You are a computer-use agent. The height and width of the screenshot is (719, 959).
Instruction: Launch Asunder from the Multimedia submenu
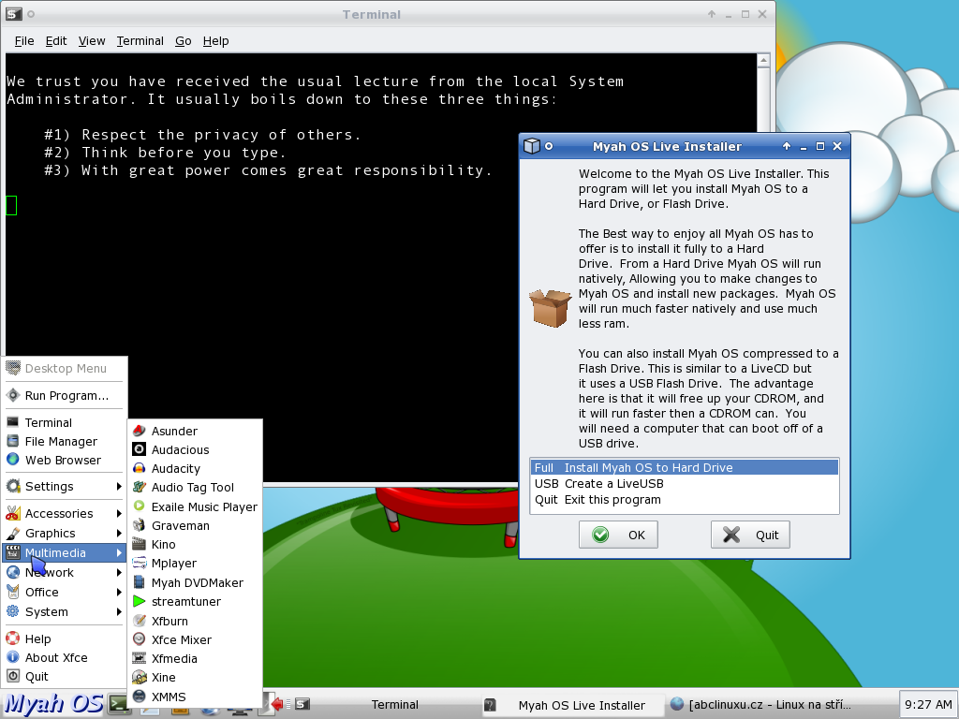point(195,431)
